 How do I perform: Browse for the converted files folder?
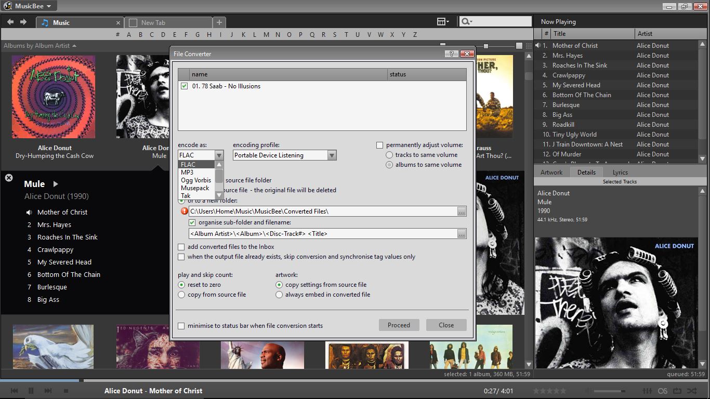point(461,211)
